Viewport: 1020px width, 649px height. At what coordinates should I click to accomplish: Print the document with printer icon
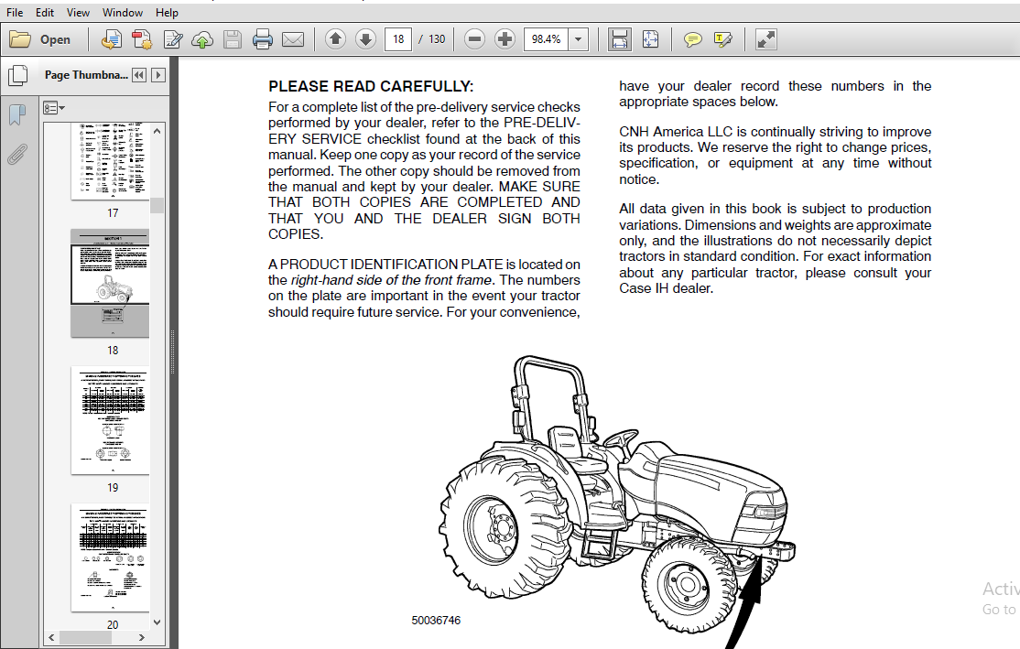click(x=262, y=39)
